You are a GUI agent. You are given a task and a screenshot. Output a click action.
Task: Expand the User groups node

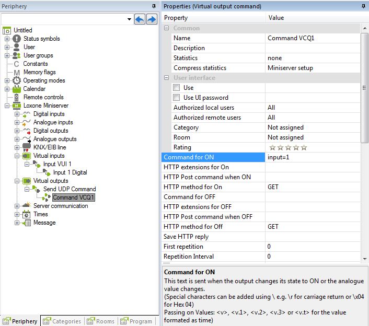click(7, 56)
